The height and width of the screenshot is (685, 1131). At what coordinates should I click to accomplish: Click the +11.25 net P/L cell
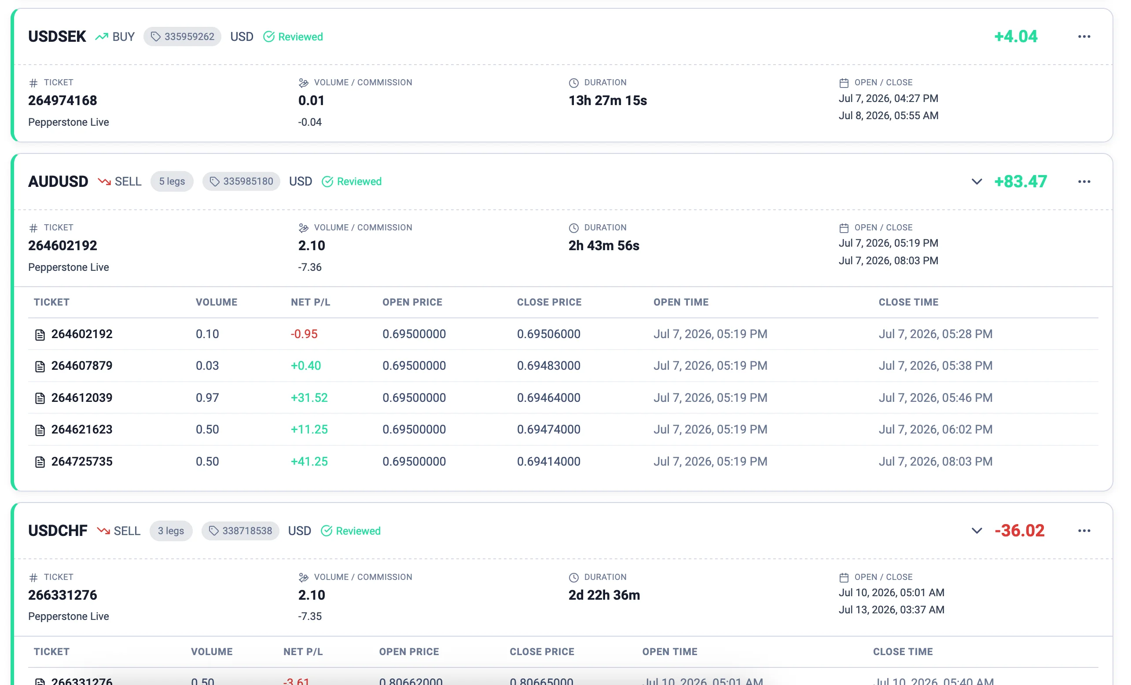[309, 429]
